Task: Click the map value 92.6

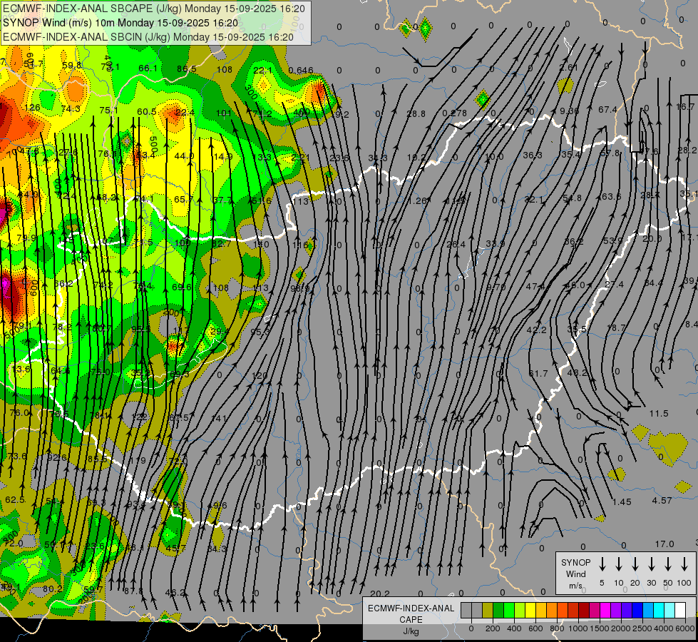Action: [57, 457]
